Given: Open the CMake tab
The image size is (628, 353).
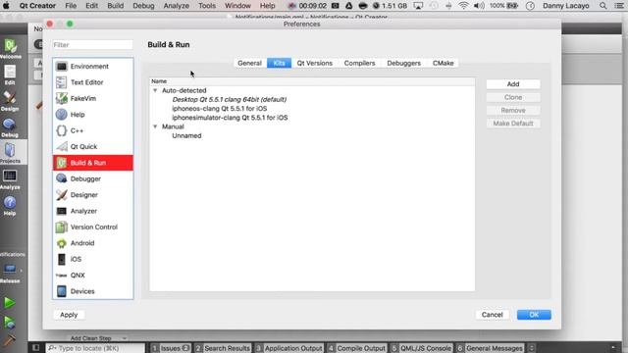Looking at the screenshot, I should [x=443, y=63].
